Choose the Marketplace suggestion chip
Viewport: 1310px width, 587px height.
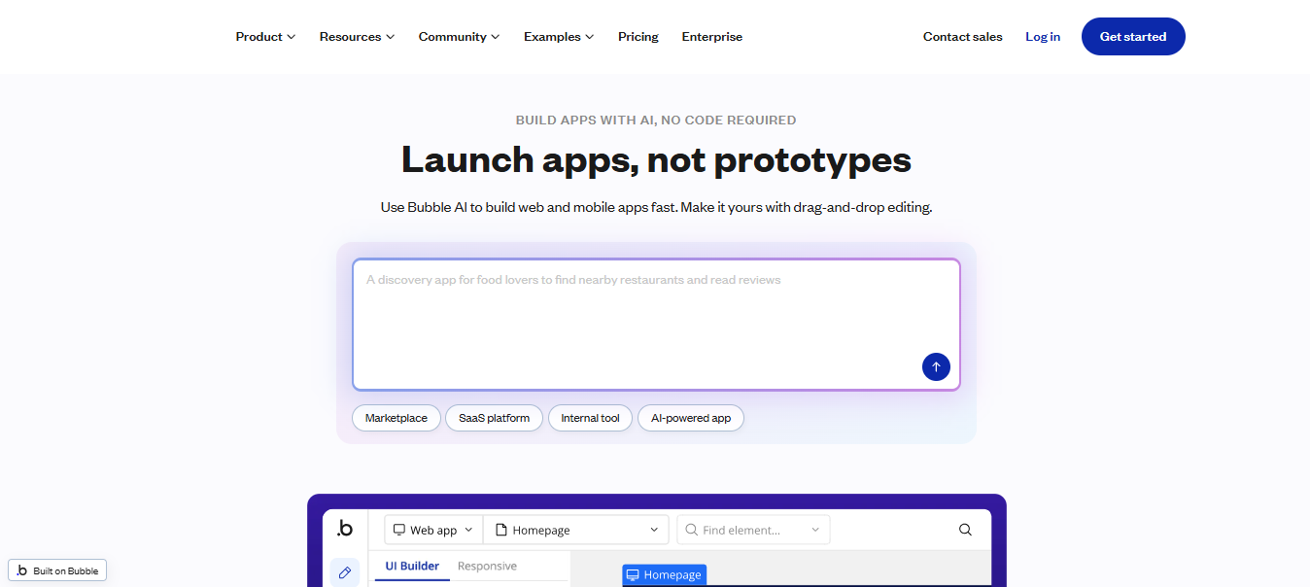[396, 418]
